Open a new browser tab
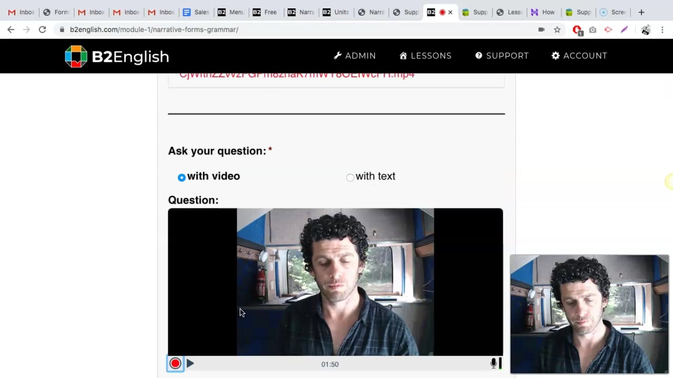The width and height of the screenshot is (673, 378). tap(641, 12)
